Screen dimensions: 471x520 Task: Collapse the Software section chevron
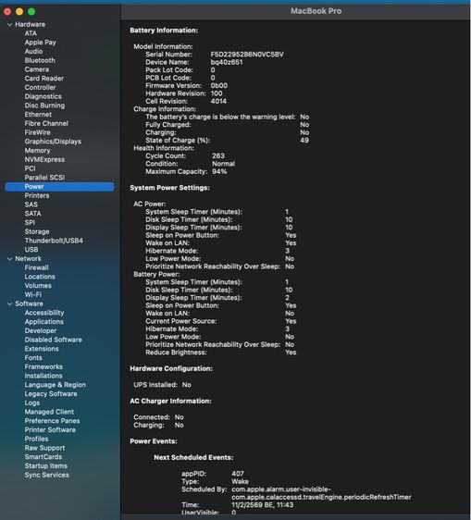coord(9,303)
